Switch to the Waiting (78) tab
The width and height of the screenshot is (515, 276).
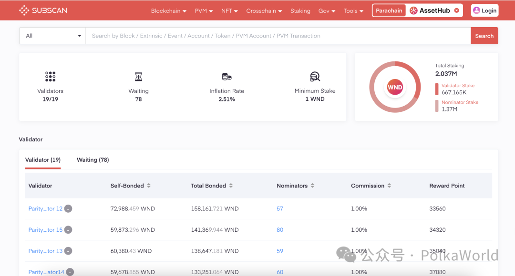(93, 160)
